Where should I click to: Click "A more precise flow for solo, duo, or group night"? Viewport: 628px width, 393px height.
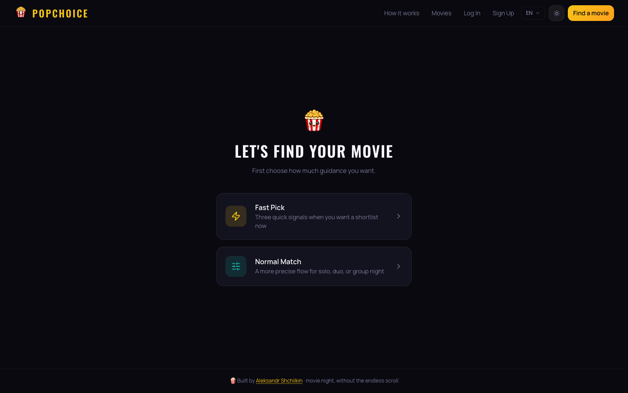click(320, 271)
